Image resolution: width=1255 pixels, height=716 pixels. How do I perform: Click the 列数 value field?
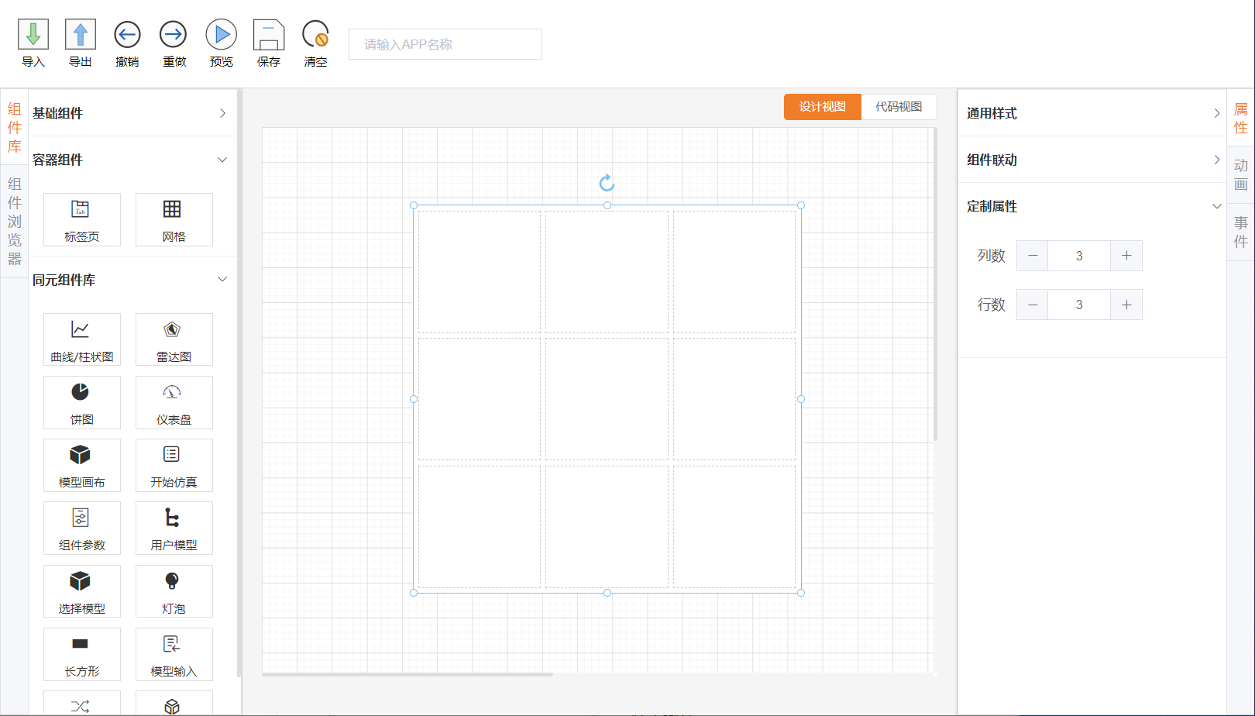(x=1079, y=256)
